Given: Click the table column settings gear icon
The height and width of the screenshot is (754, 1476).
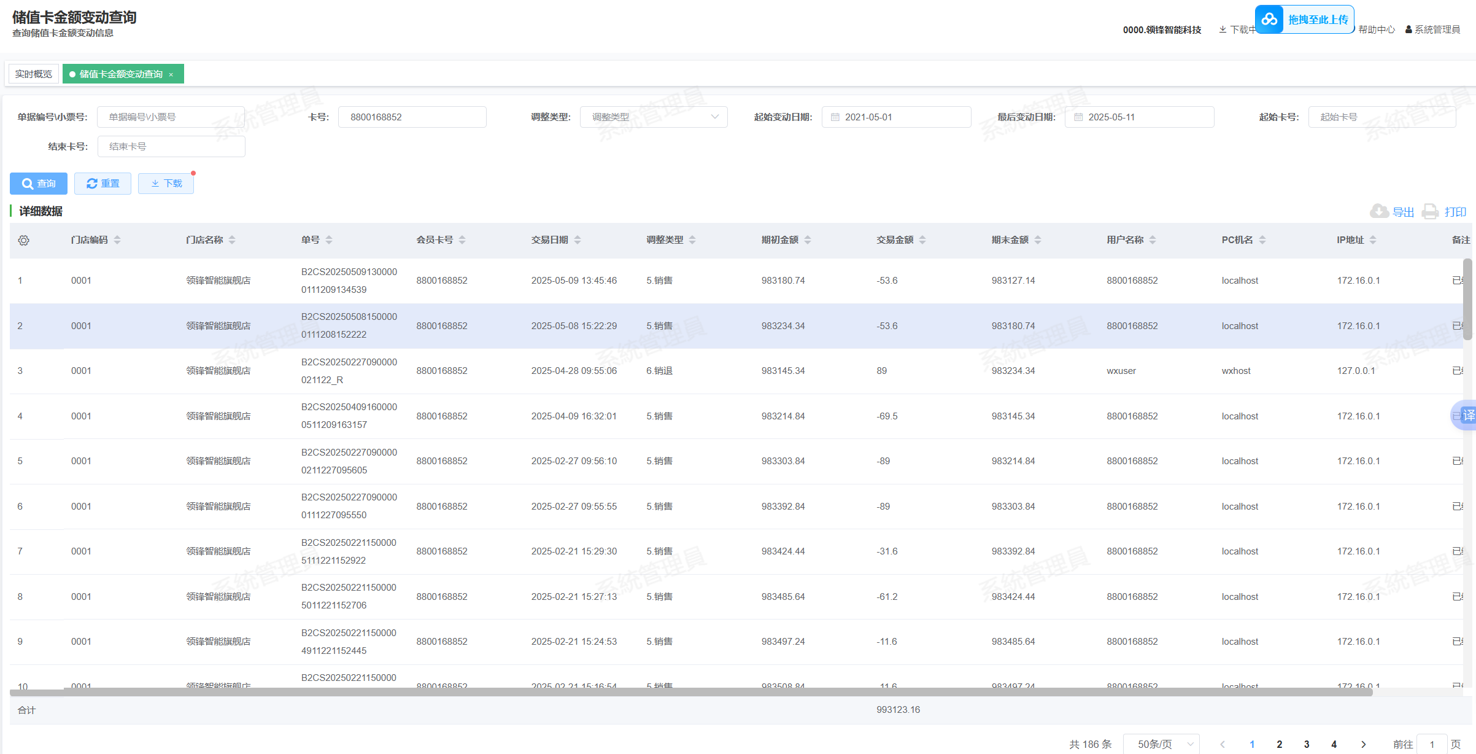Looking at the screenshot, I should coord(23,240).
